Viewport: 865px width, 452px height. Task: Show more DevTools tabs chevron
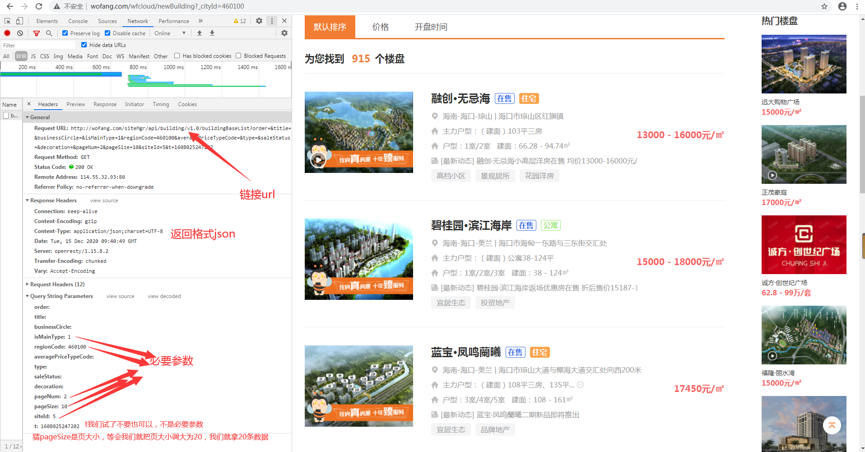pos(200,21)
